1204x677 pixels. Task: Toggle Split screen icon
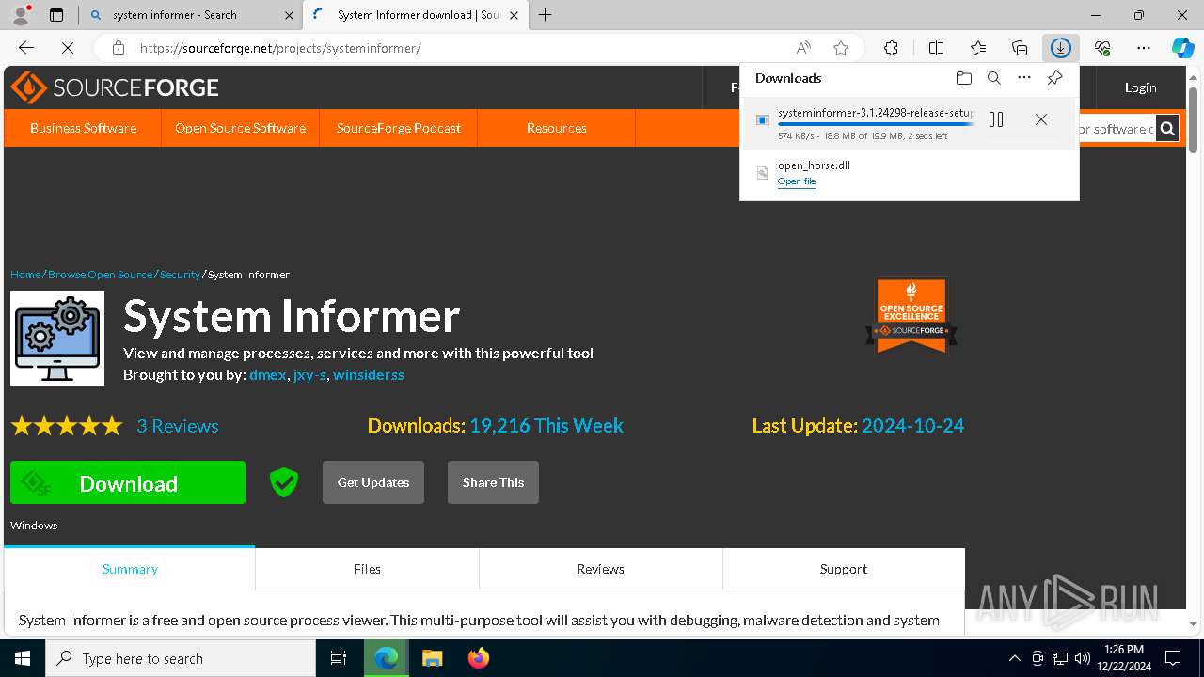click(x=936, y=48)
